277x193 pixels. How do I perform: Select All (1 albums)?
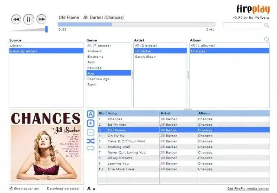click(x=229, y=46)
